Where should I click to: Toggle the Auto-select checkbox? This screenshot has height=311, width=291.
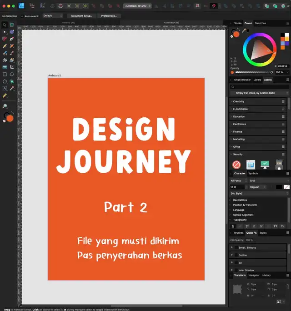(22, 15)
